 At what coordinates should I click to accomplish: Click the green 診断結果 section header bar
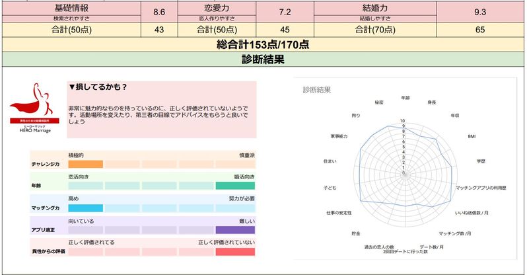tap(263, 59)
